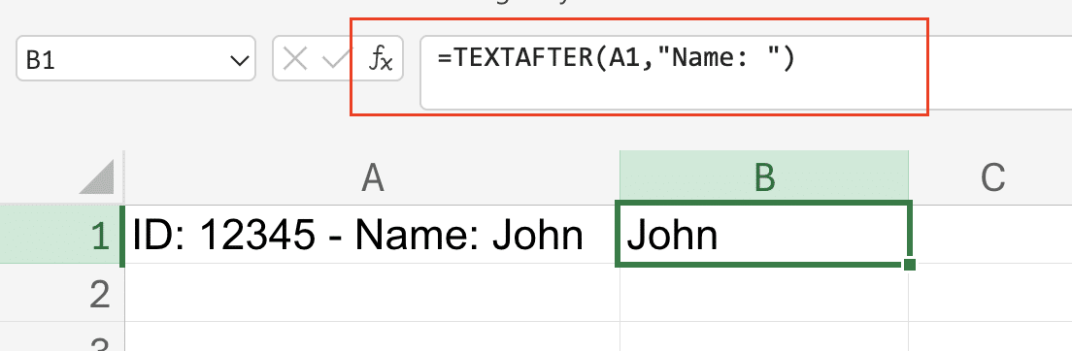Open the Name Box dropdown arrow

point(239,61)
